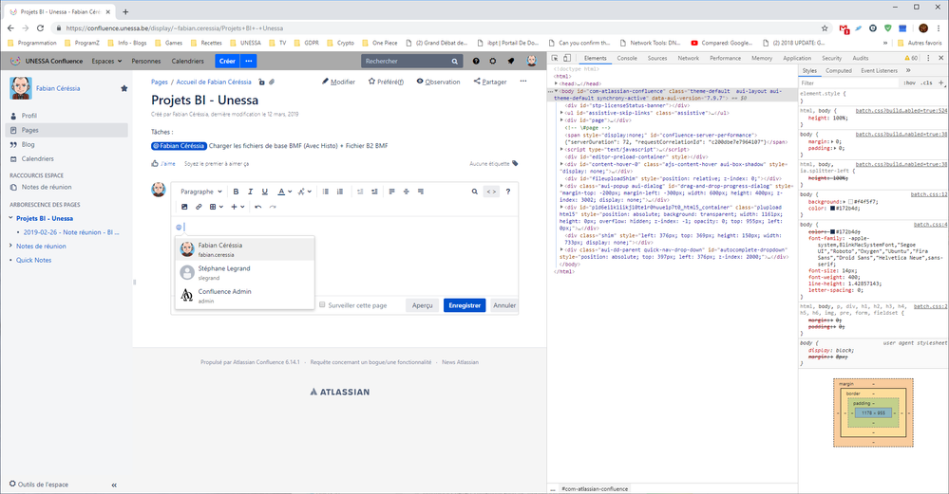Open editor help question mark

508,192
